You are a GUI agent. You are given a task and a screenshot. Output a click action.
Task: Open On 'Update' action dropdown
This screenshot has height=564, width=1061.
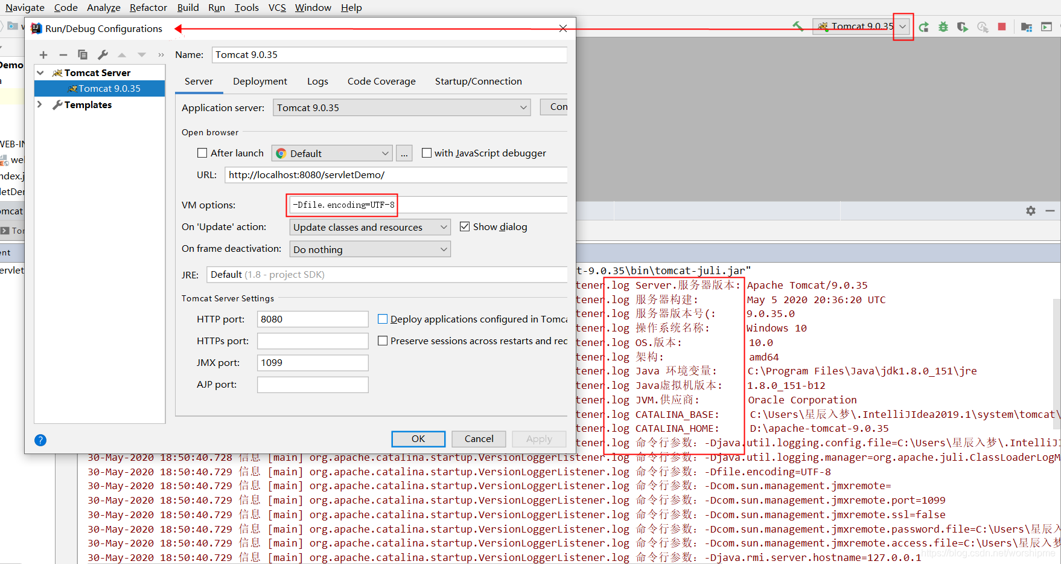(x=370, y=227)
